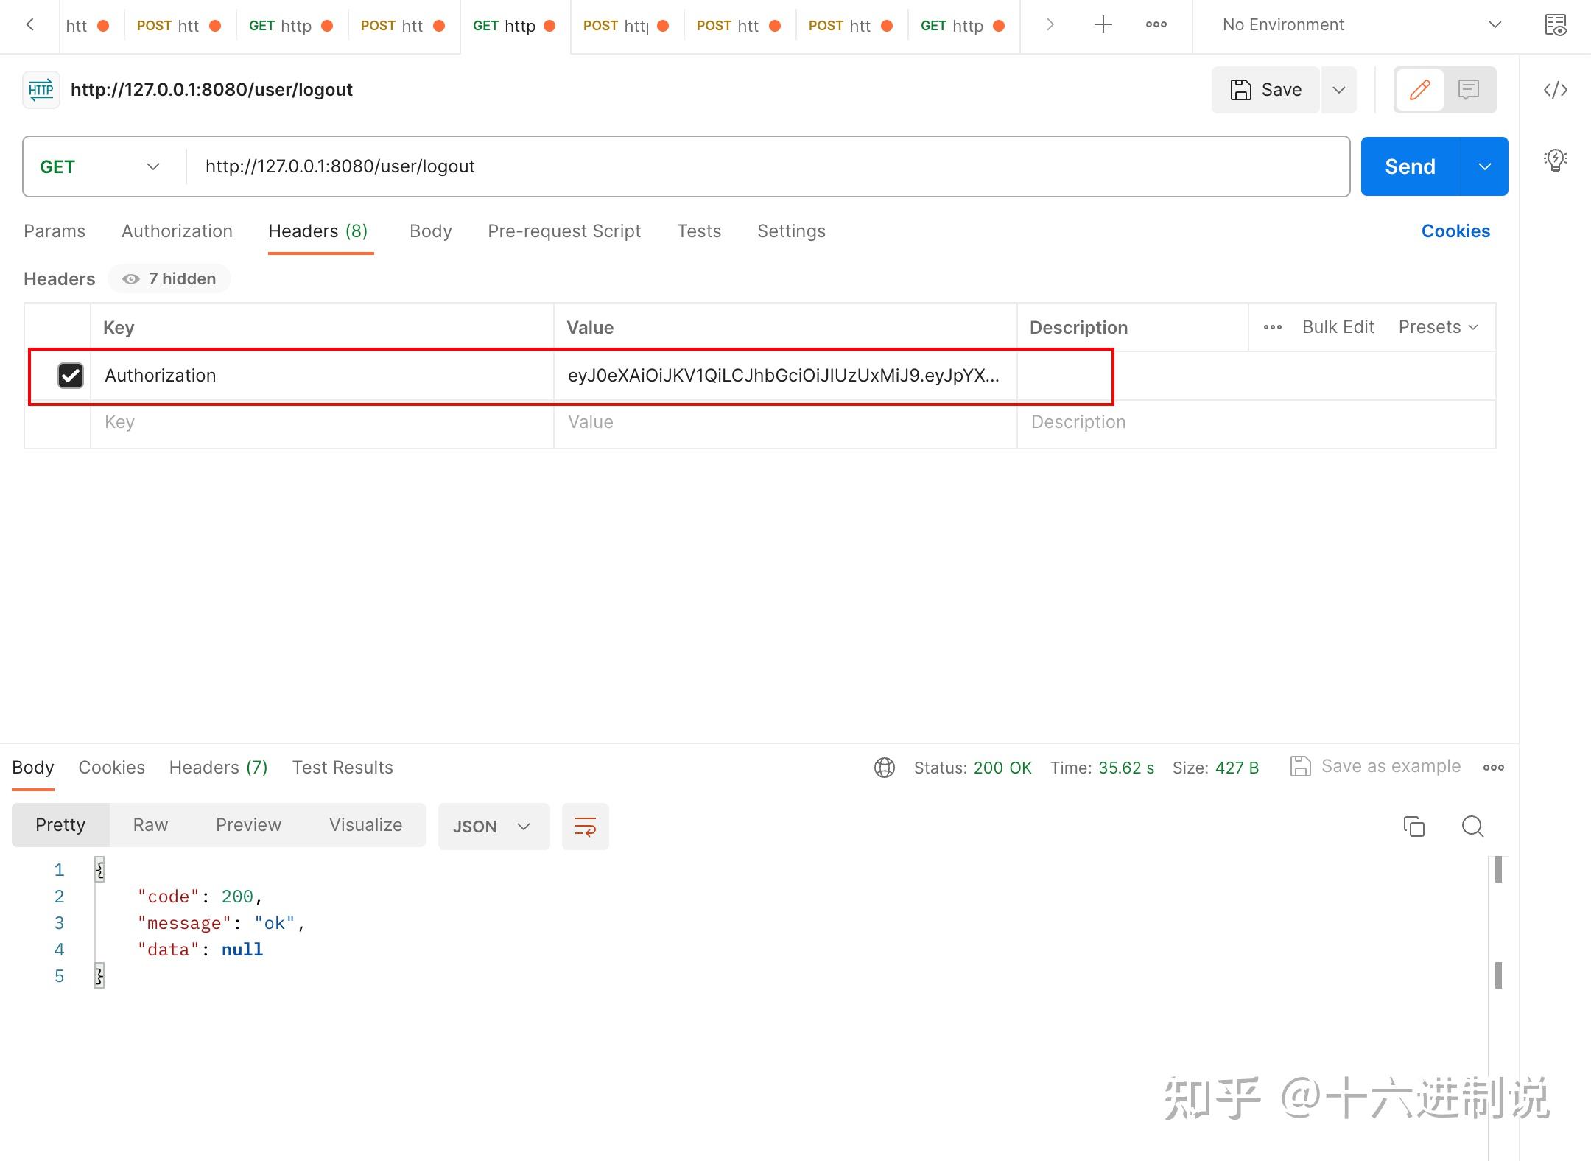Image resolution: width=1591 pixels, height=1161 pixels.
Task: Open request comments
Action: [x=1467, y=89]
